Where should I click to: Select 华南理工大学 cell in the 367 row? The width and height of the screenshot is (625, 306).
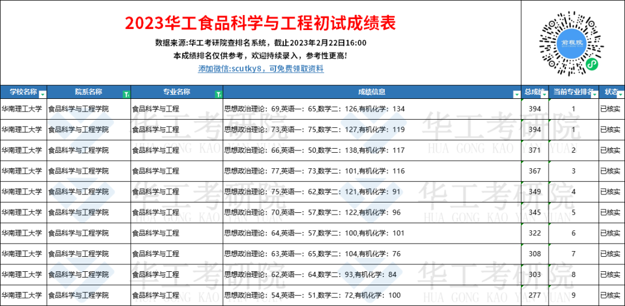[x=24, y=171]
